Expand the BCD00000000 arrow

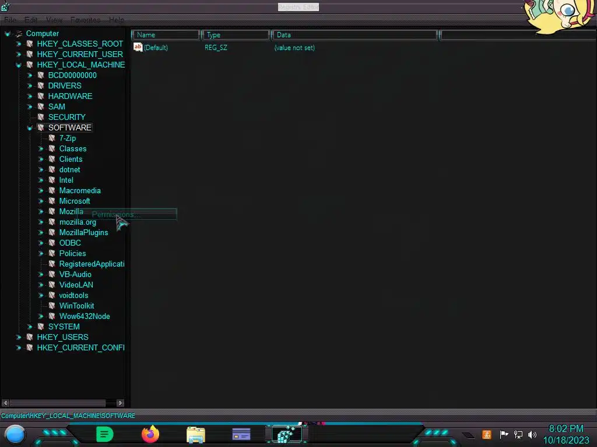pos(29,75)
